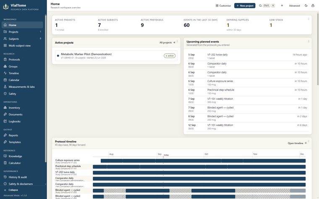
Task: Click the Safety & disclaimers icon
Action: tap(5, 184)
